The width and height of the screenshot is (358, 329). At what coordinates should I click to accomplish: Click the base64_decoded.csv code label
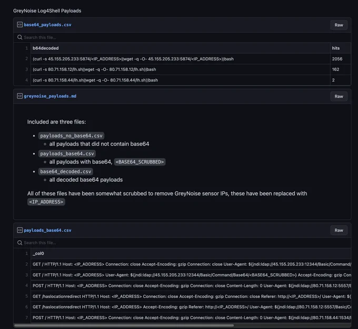pyautogui.click(x=65, y=171)
